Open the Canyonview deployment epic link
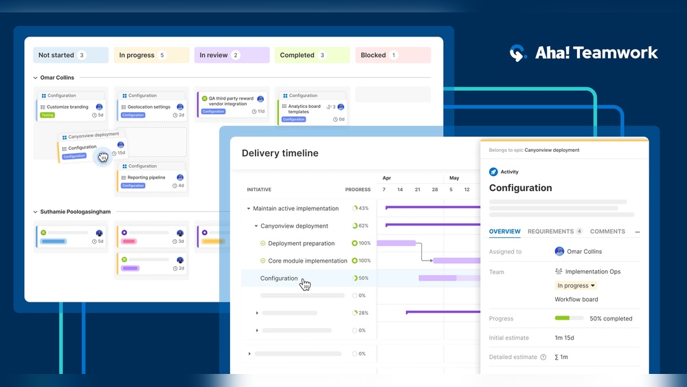 coord(548,150)
